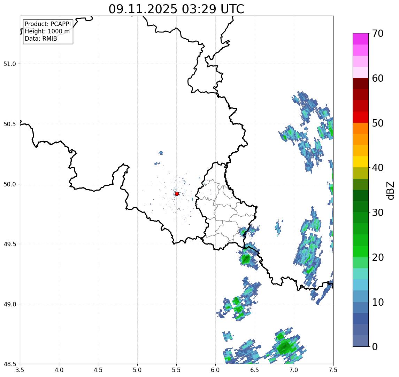Click the 'Product: PCAPPI' legend text

(x=48, y=24)
